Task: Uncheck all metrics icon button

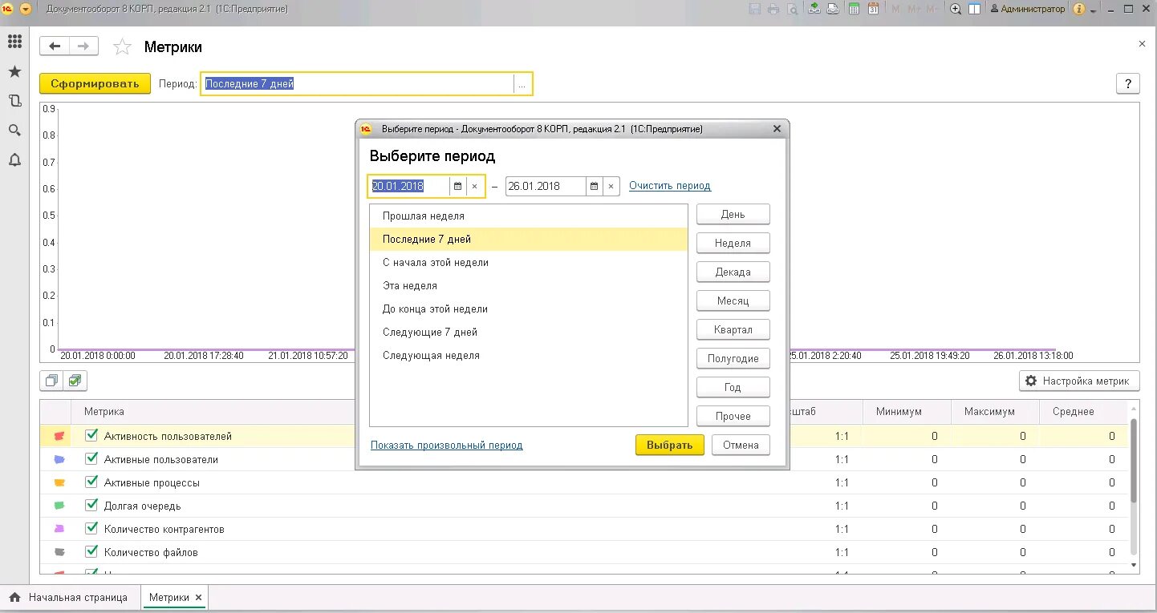Action: click(x=51, y=381)
